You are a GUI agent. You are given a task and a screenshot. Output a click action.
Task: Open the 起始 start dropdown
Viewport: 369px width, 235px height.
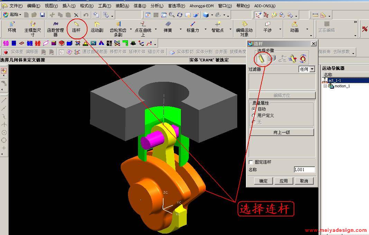pyautogui.click(x=12, y=15)
